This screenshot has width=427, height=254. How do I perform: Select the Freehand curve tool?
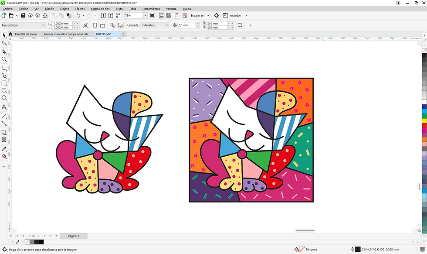(4, 68)
